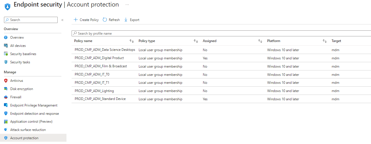This screenshot has height=144, width=371.
Task: Click the Refresh circular arrow icon
Action: click(105, 20)
